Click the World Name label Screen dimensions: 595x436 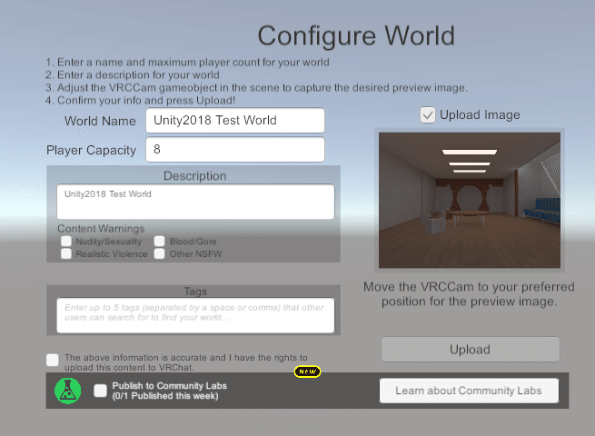[x=100, y=121]
